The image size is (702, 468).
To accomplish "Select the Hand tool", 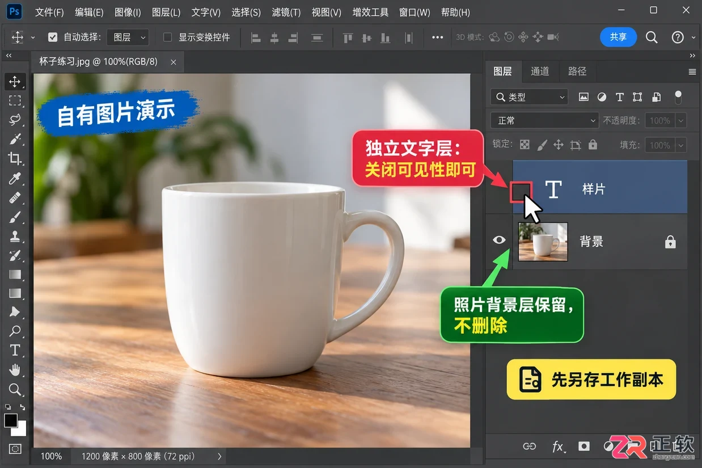I will coord(15,370).
